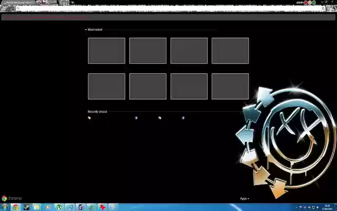Open the third most-visited thumbnail in top row
The image size is (337, 211).
(189, 51)
